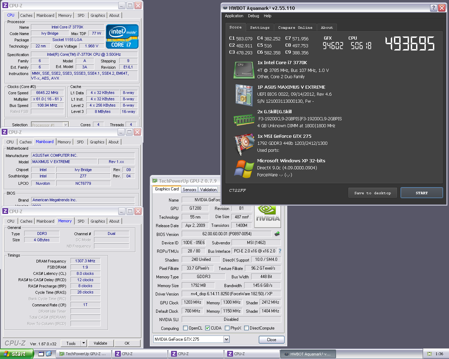Open the Windows Start menu

(17, 354)
